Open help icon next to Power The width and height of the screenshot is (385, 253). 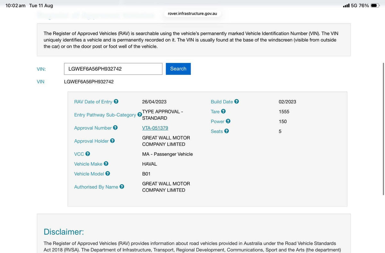(x=228, y=121)
